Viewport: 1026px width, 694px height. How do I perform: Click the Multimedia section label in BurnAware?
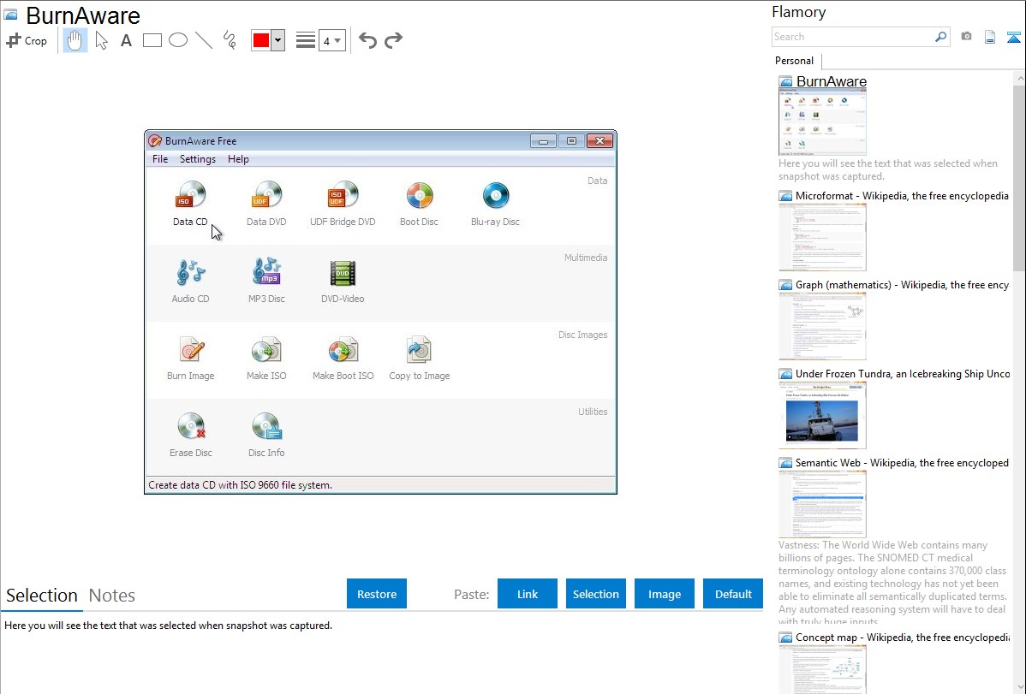click(x=586, y=258)
